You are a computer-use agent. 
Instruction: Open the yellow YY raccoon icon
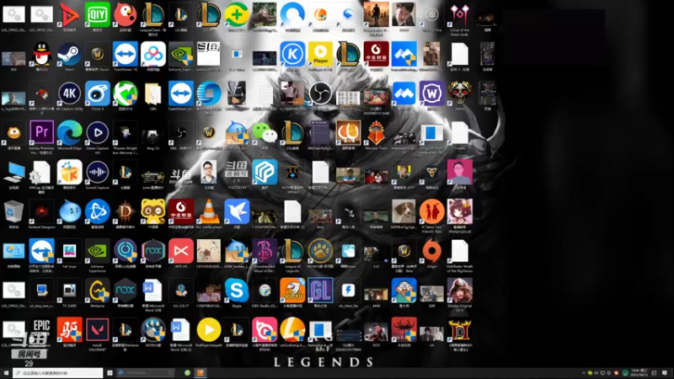[x=153, y=211]
